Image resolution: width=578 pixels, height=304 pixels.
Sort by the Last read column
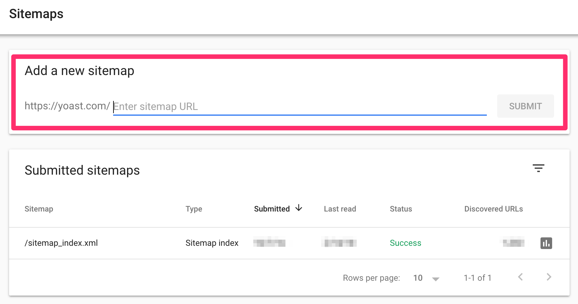point(340,209)
